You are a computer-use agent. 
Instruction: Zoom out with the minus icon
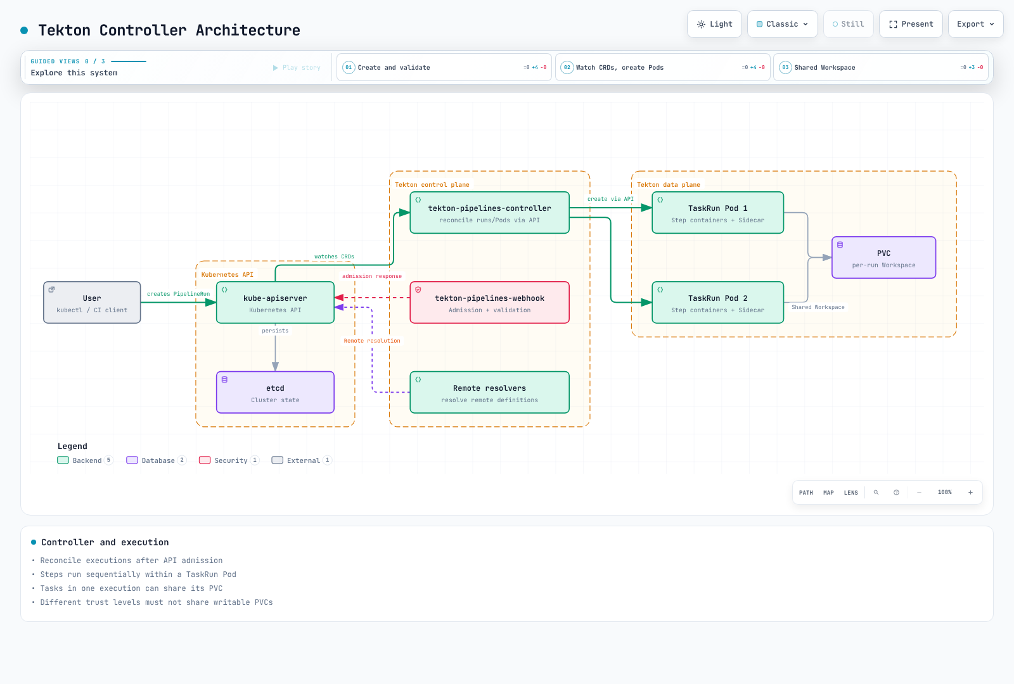(919, 492)
